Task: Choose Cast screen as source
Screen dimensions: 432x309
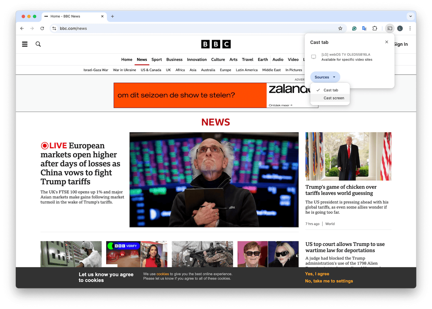Action: (334, 98)
